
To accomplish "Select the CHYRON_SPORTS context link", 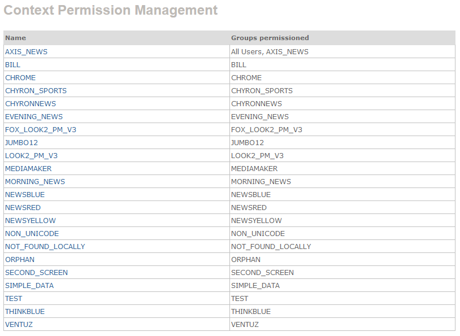I will [36, 90].
